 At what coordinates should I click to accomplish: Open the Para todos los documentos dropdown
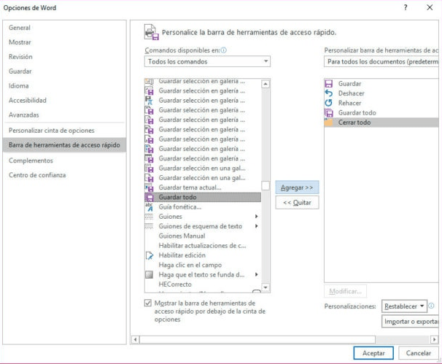[x=381, y=63]
